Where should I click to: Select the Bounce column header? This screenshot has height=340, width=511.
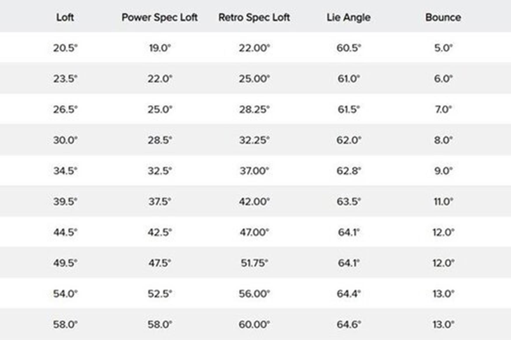point(443,17)
